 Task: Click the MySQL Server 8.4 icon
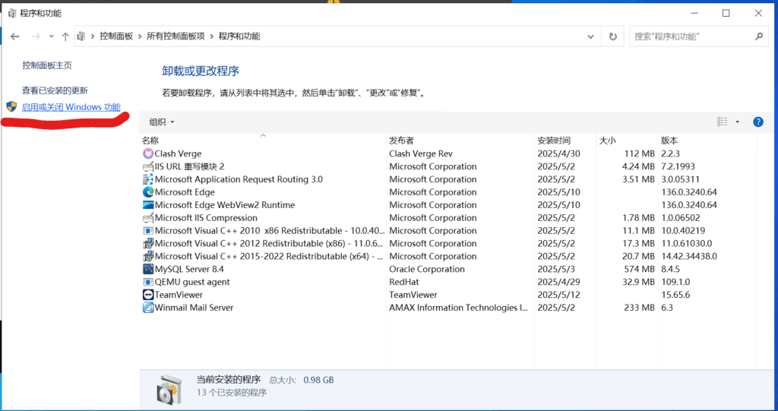(148, 269)
